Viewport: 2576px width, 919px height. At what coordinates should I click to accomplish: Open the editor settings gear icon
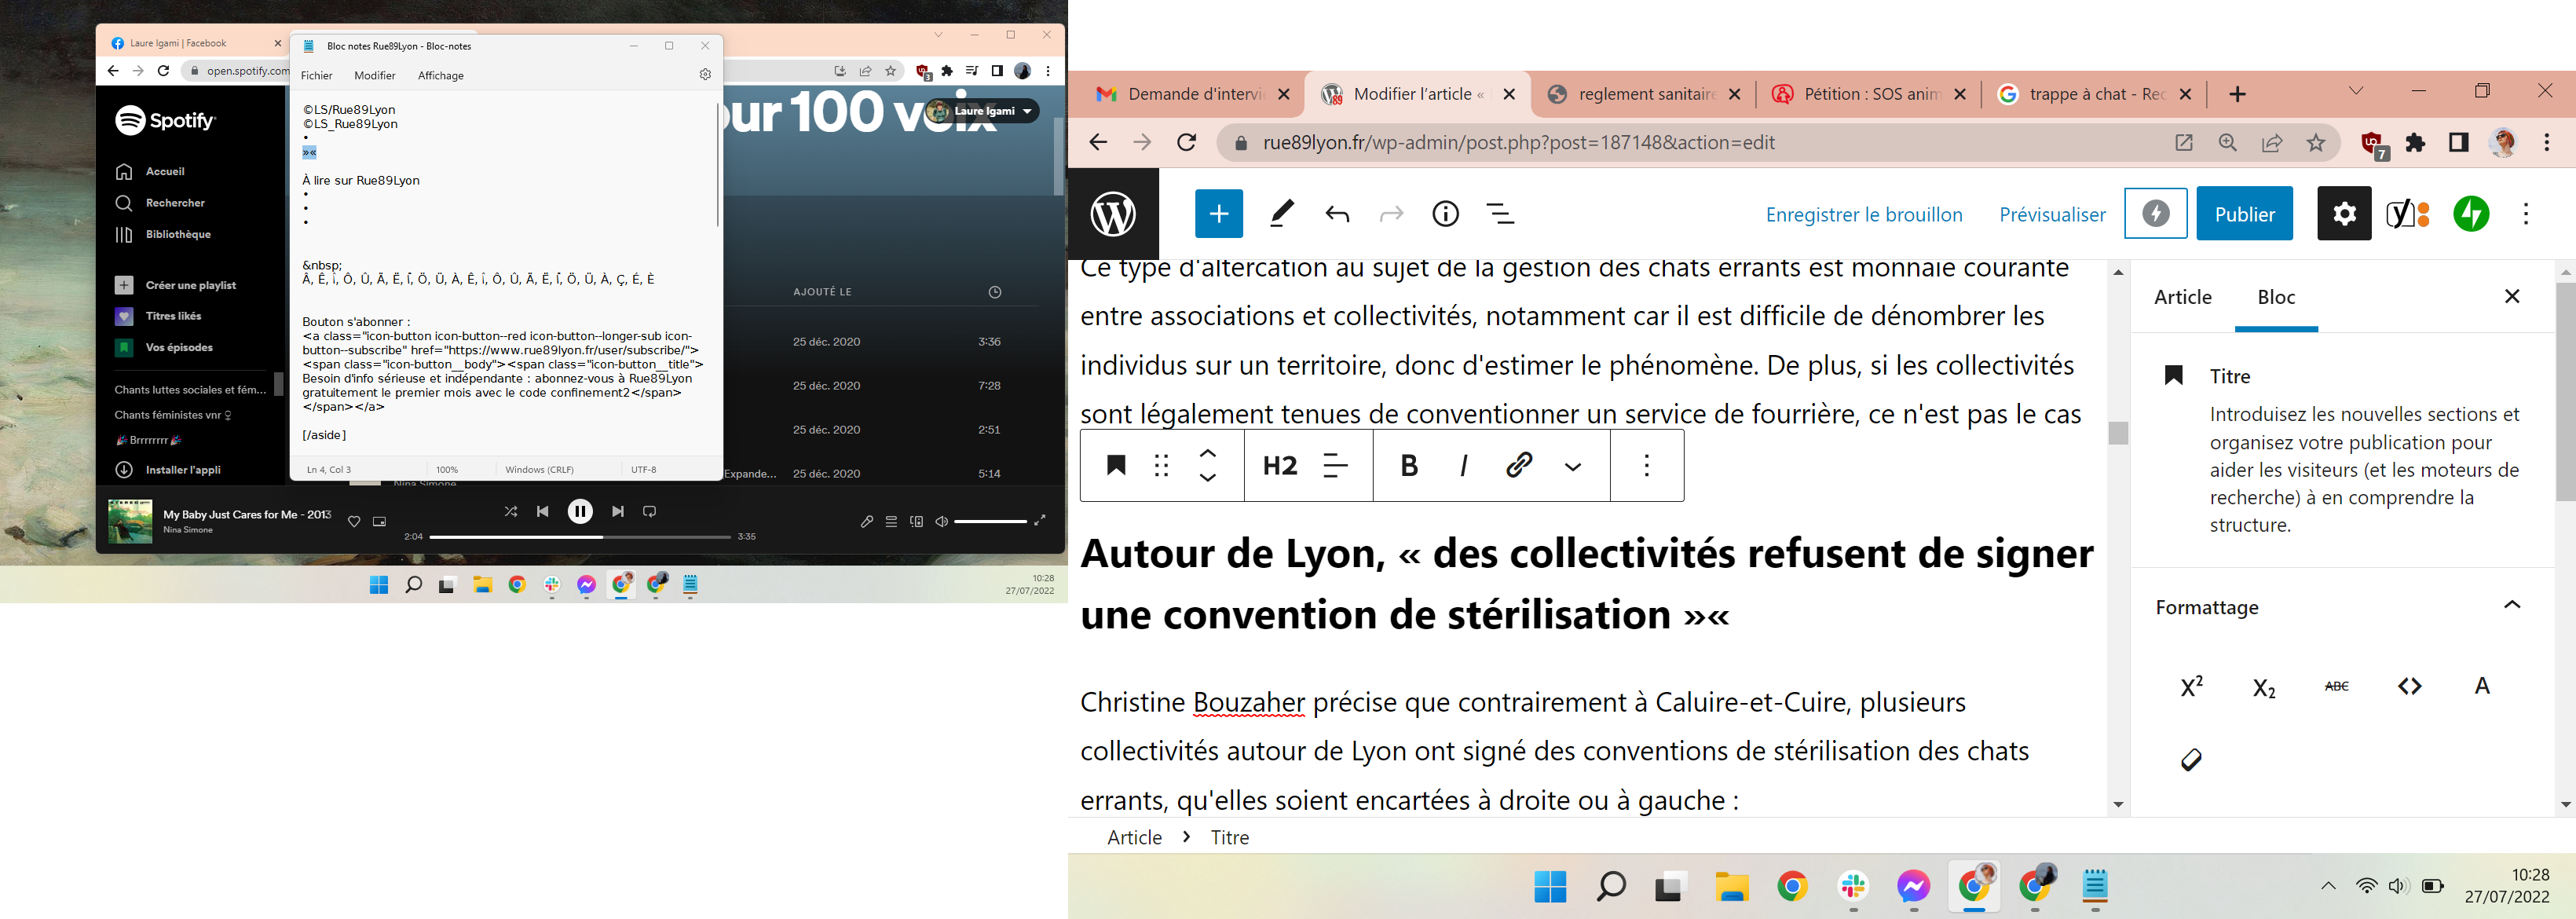click(2344, 214)
